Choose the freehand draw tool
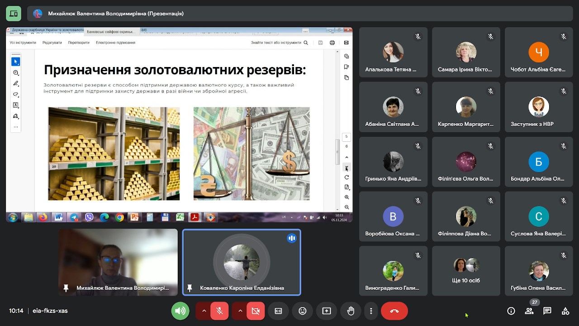 16,94
